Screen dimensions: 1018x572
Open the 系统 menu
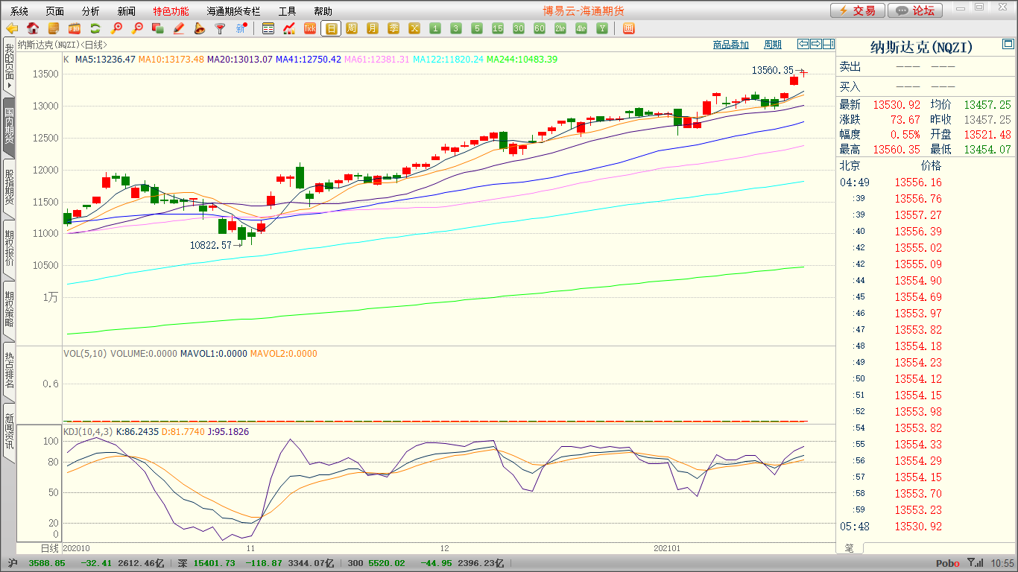pyautogui.click(x=19, y=11)
